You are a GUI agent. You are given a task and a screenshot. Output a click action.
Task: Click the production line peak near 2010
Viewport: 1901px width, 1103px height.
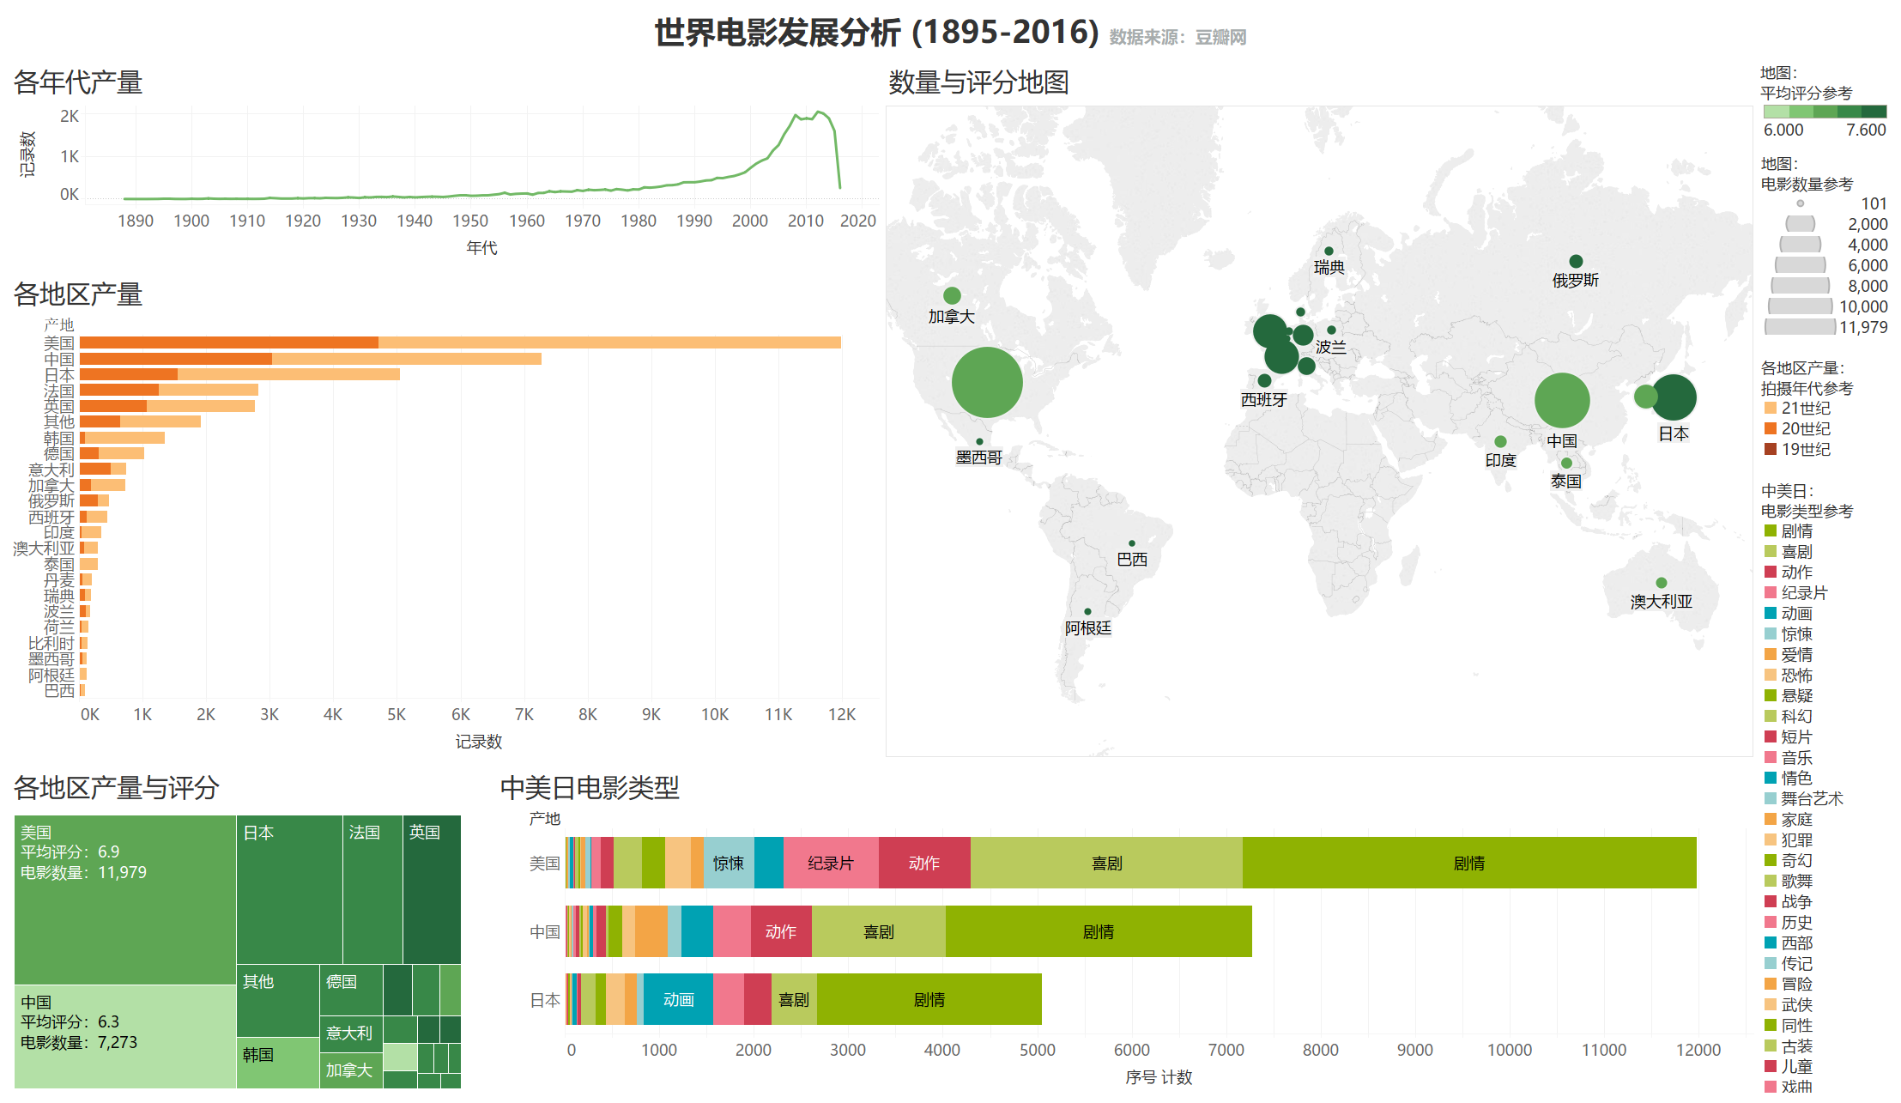[820, 112]
